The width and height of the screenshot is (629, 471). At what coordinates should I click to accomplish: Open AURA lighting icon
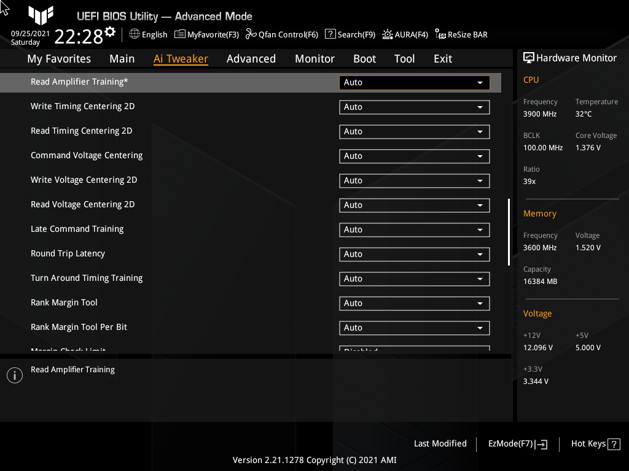[x=387, y=34]
